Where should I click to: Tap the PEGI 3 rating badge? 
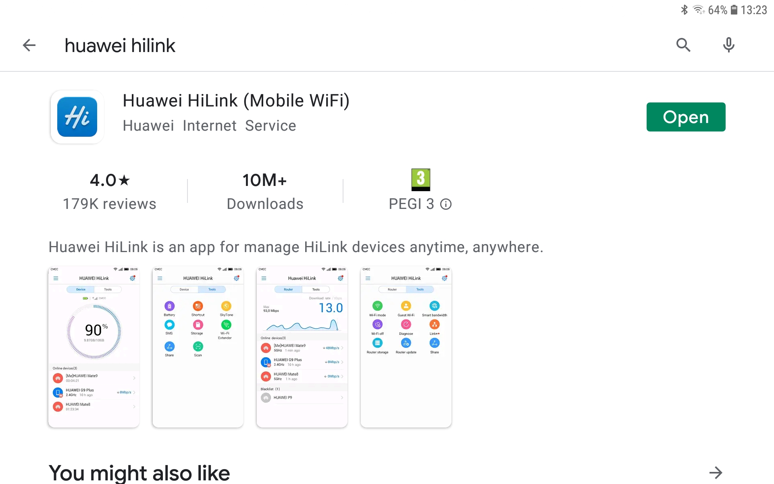(x=420, y=179)
